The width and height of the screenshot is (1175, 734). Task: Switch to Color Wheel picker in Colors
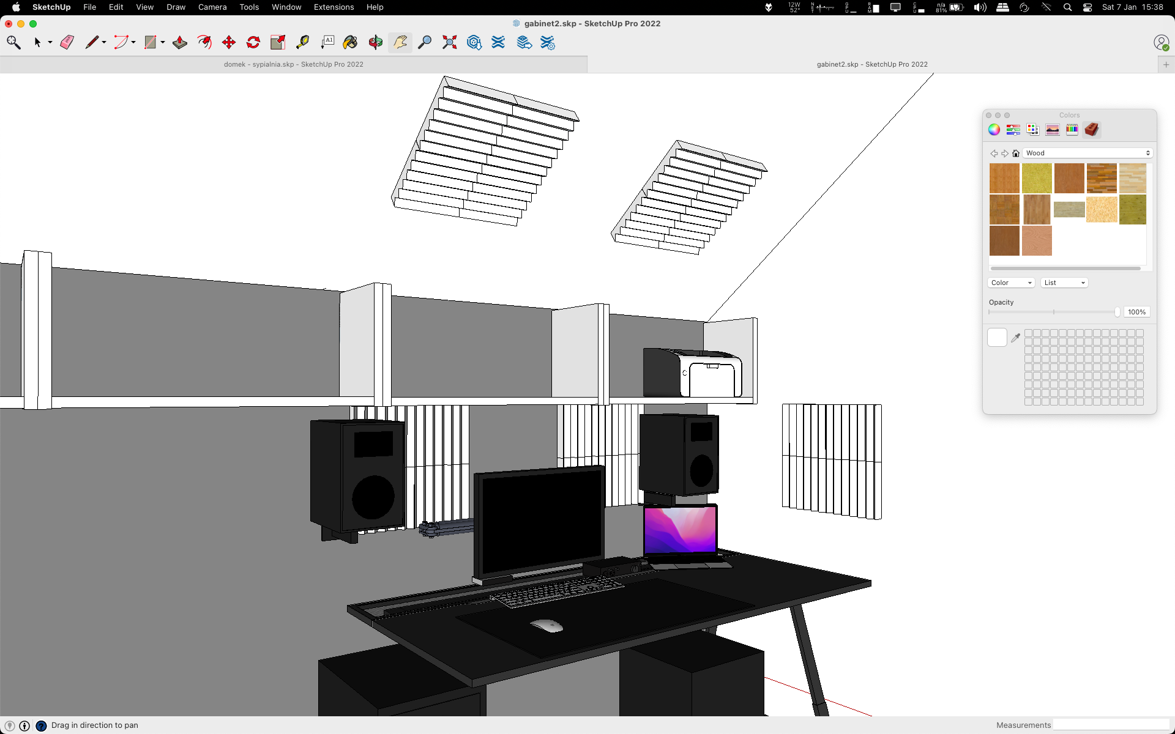click(x=994, y=129)
